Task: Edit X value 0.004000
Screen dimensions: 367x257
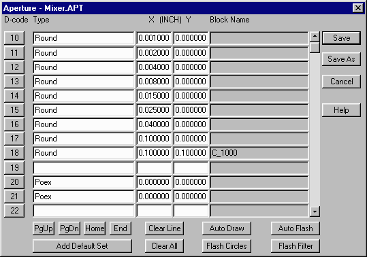Action: click(x=154, y=67)
